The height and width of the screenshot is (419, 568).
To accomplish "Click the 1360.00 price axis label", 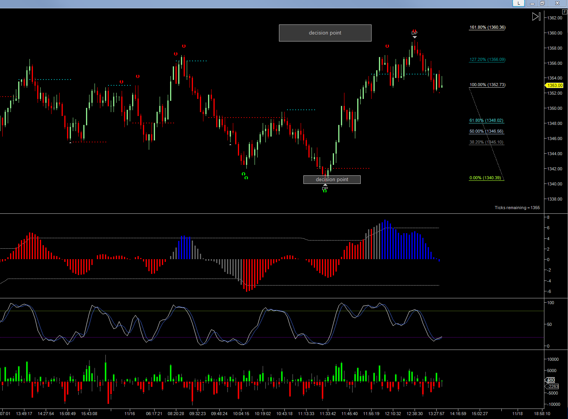I will pyautogui.click(x=555, y=33).
